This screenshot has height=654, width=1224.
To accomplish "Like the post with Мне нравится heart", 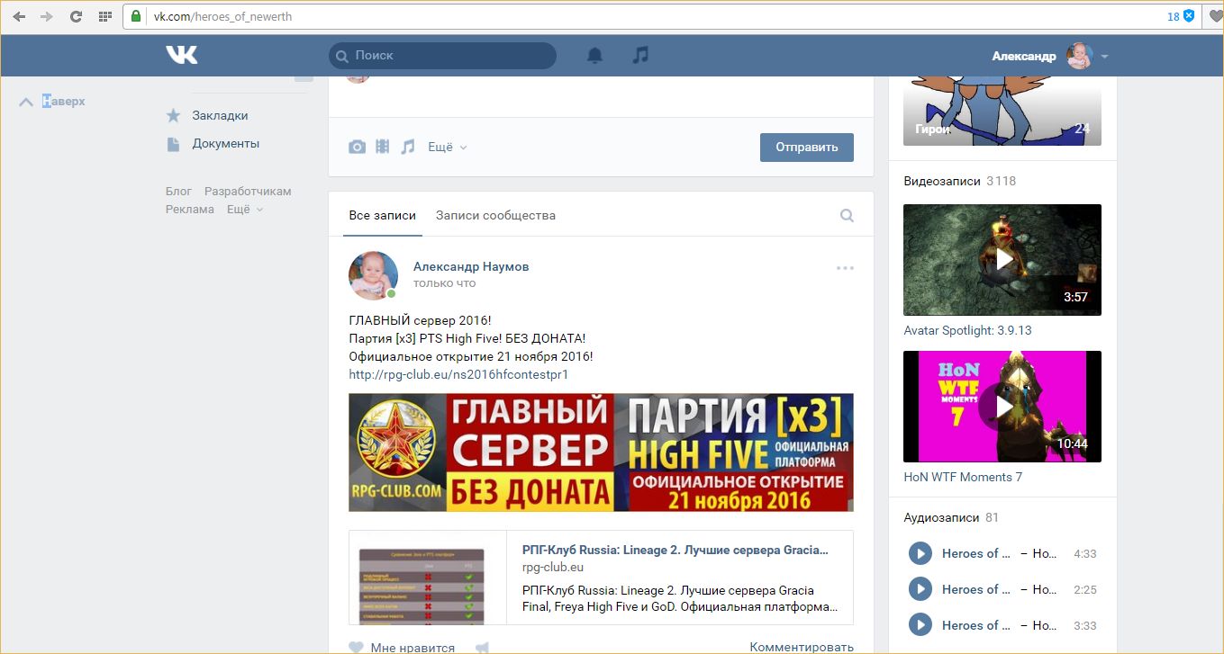I will coord(357,647).
